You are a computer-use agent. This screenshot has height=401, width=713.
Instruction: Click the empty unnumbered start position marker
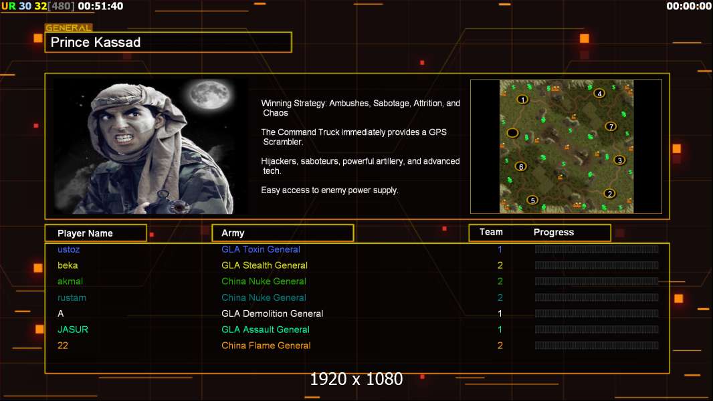[x=512, y=133]
